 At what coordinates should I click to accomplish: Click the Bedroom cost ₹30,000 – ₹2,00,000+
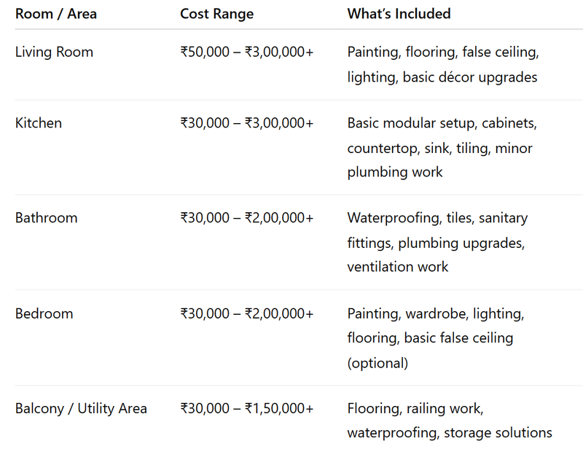click(247, 314)
